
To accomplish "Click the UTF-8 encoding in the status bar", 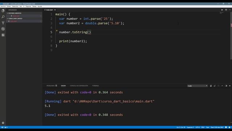I will coord(198,127).
